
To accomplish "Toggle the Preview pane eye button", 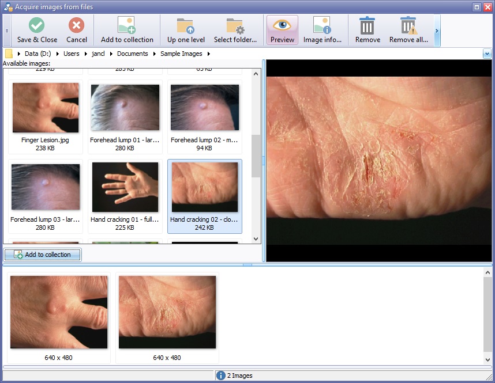I will [x=282, y=26].
